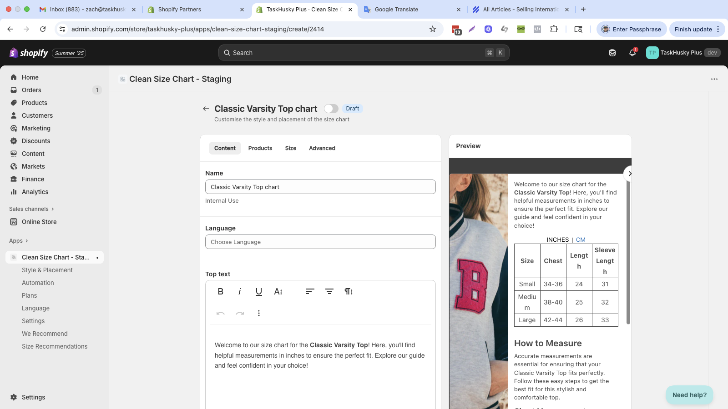The image size is (728, 409).
Task: Switch preview units to INCHES
Action: [x=557, y=239]
